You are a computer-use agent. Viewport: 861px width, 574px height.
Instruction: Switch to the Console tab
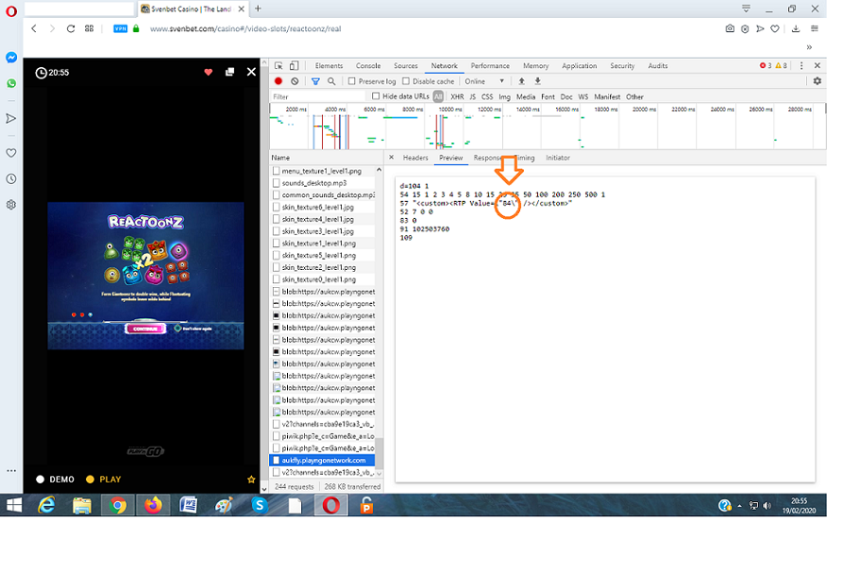tap(367, 66)
